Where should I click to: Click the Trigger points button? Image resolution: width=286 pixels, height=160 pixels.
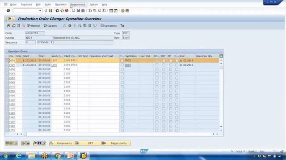116,143
